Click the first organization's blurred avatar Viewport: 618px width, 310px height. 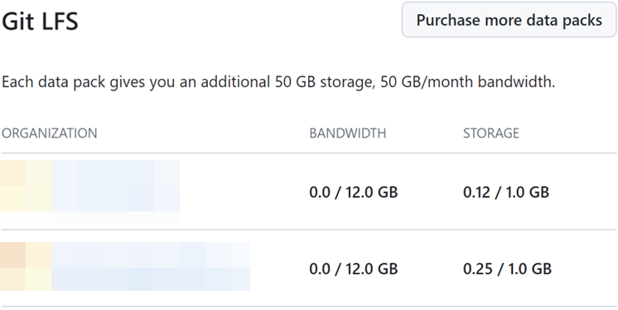[26, 186]
